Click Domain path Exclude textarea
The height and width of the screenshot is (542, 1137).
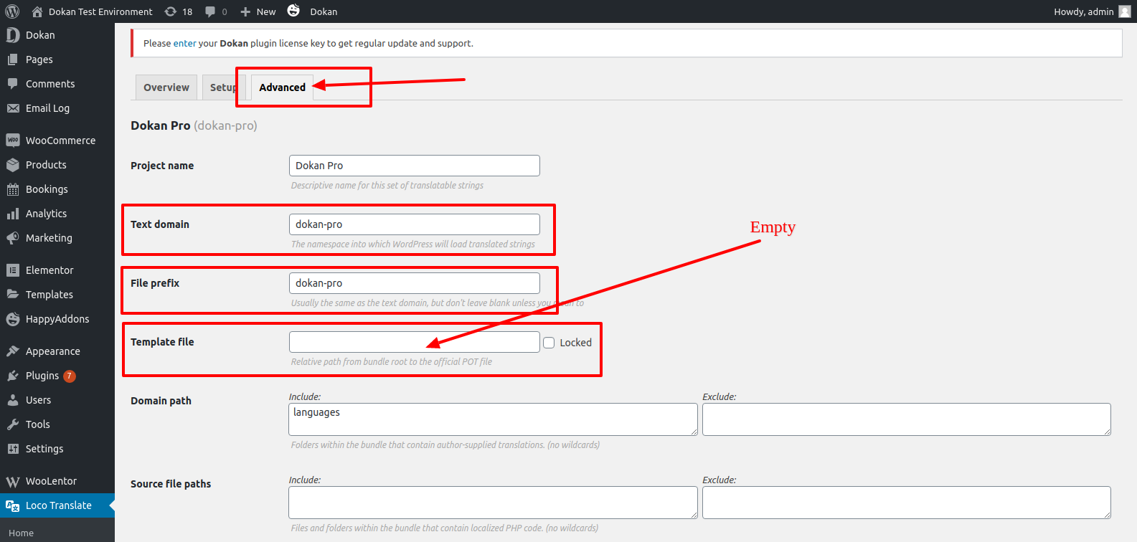coord(907,419)
